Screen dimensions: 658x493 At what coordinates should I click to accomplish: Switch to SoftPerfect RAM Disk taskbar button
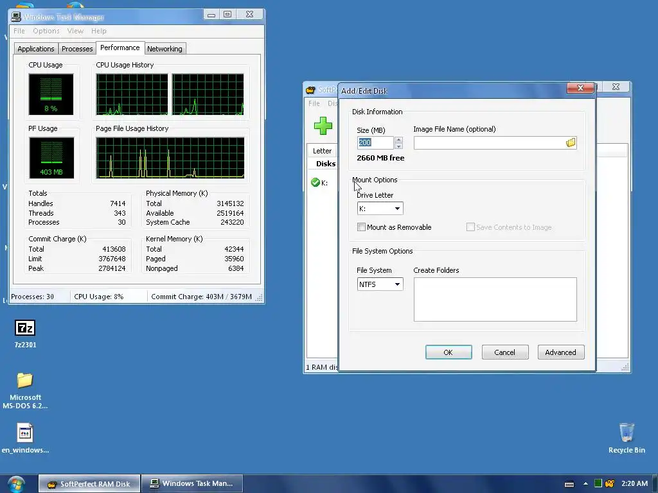tap(89, 484)
